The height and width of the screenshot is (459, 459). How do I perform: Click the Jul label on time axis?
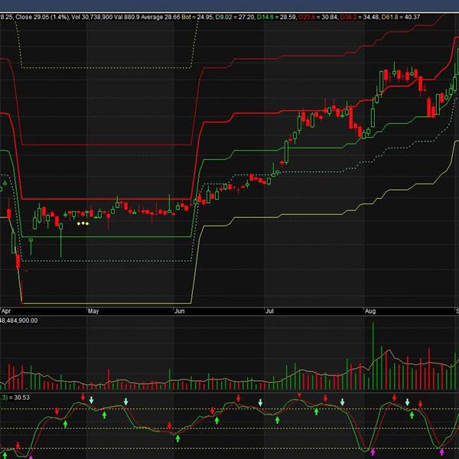(269, 311)
